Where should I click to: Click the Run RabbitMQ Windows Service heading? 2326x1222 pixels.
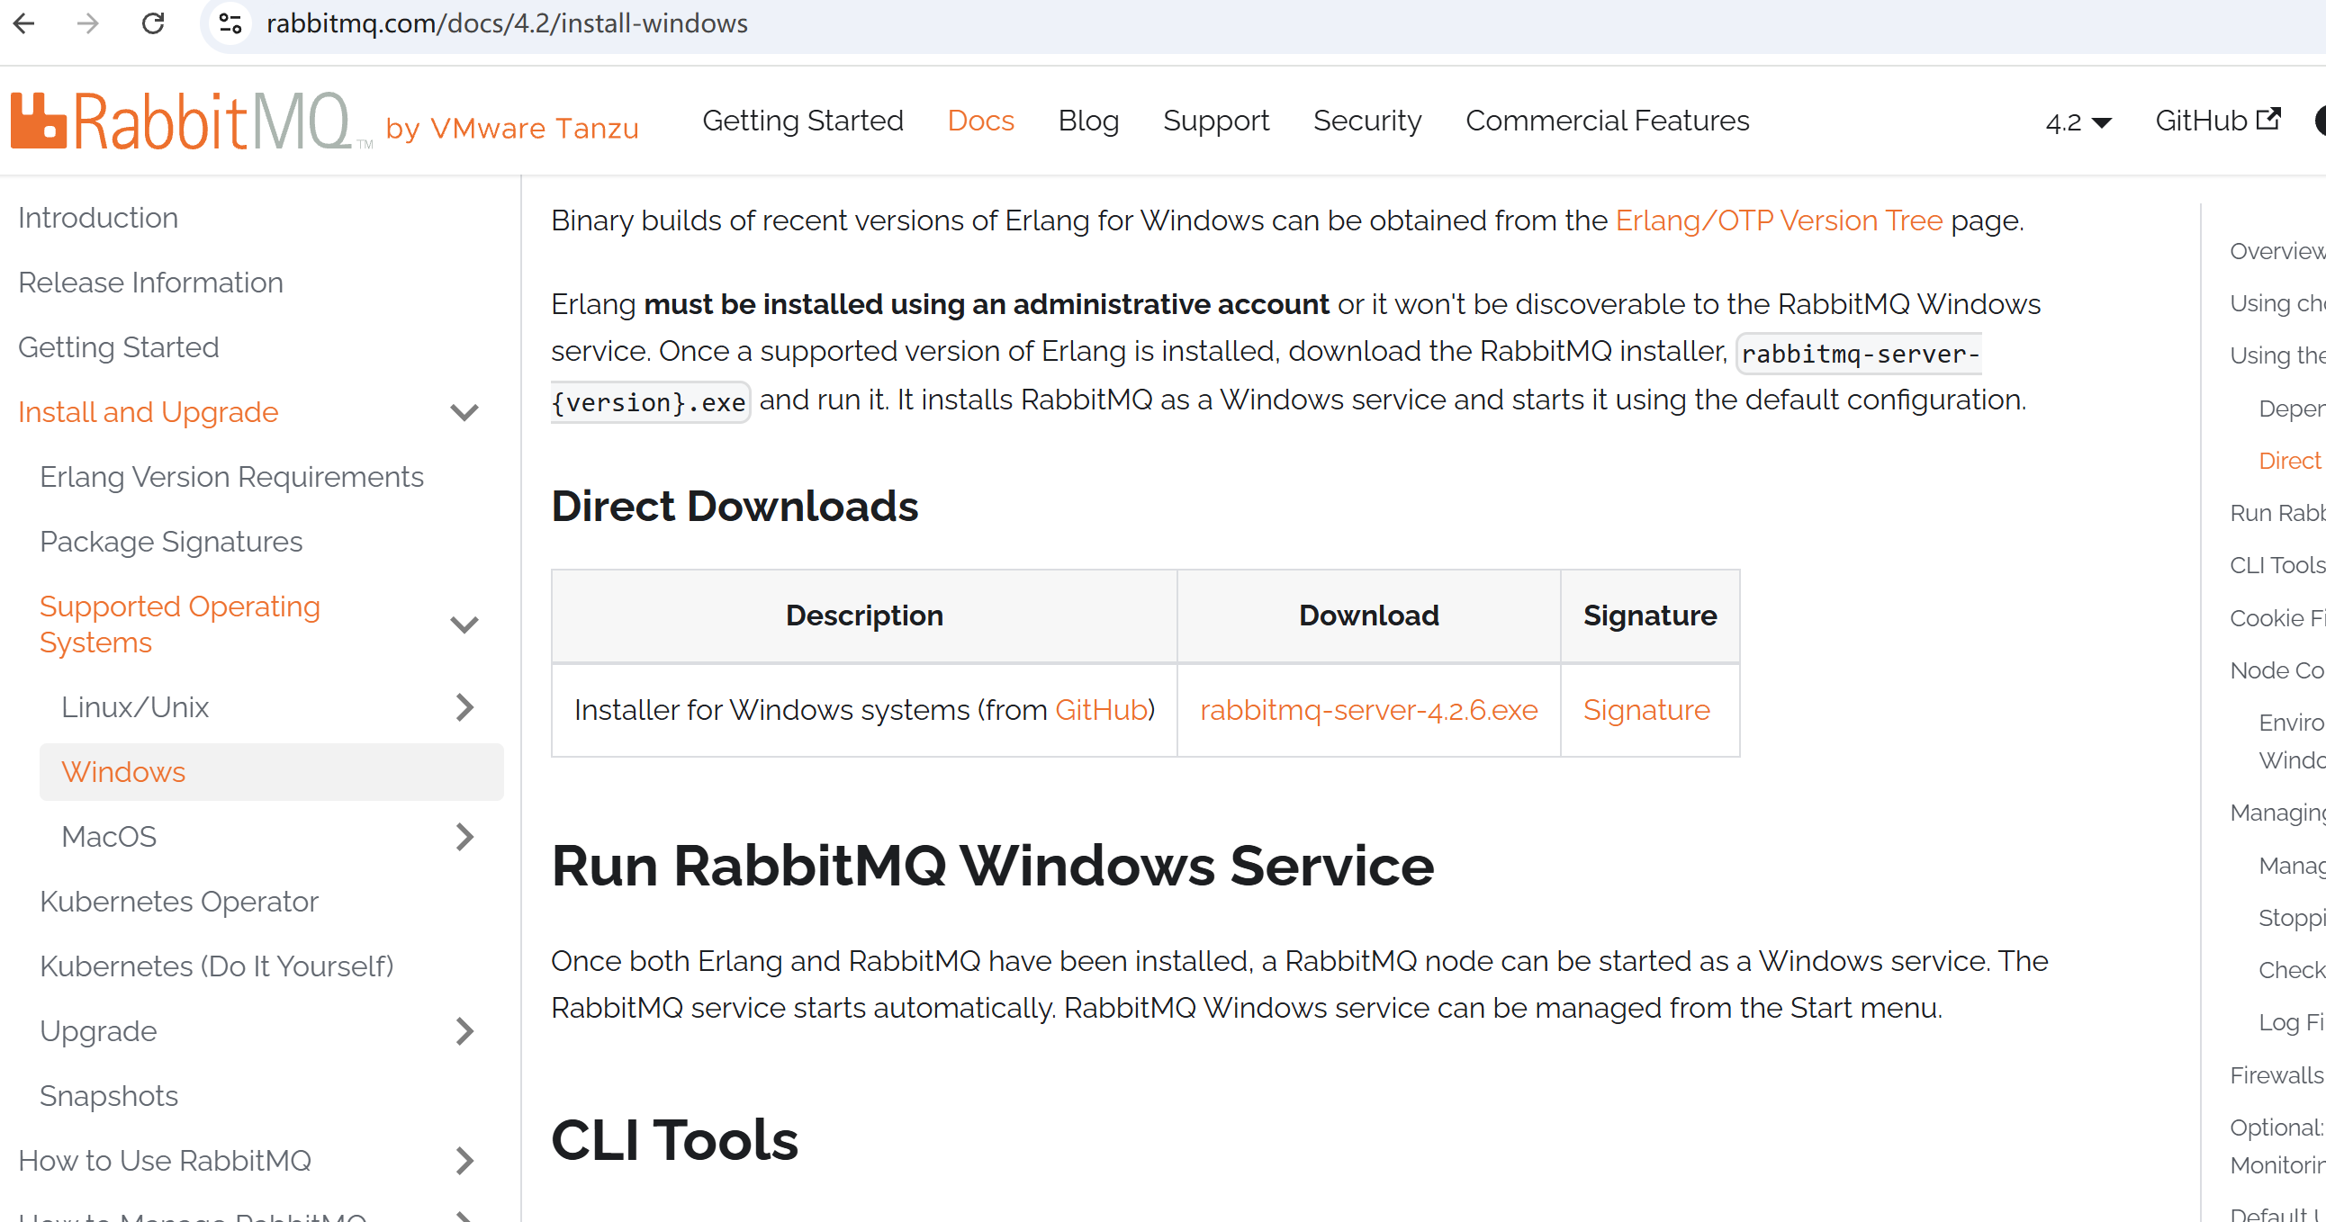[x=992, y=867]
